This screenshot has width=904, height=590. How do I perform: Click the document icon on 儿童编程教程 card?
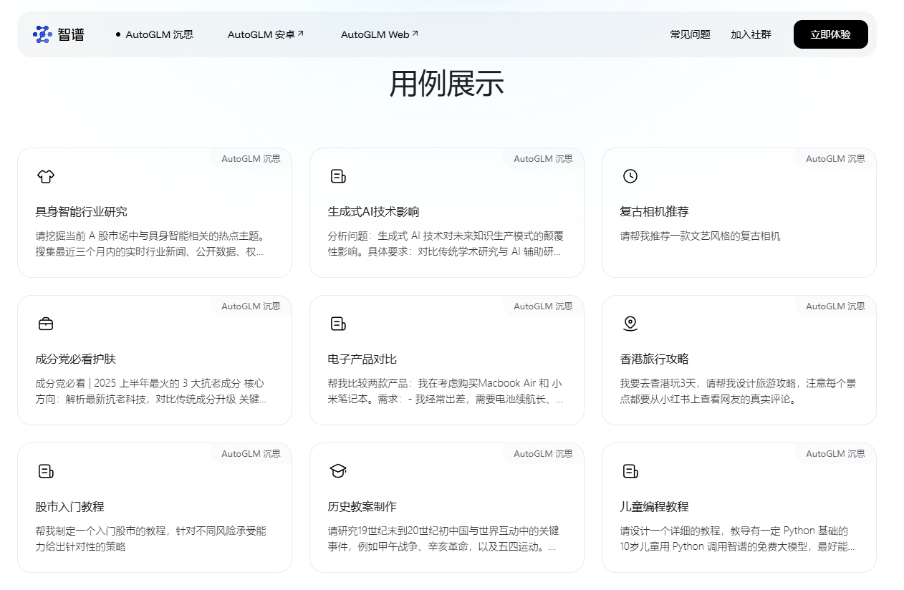(630, 471)
